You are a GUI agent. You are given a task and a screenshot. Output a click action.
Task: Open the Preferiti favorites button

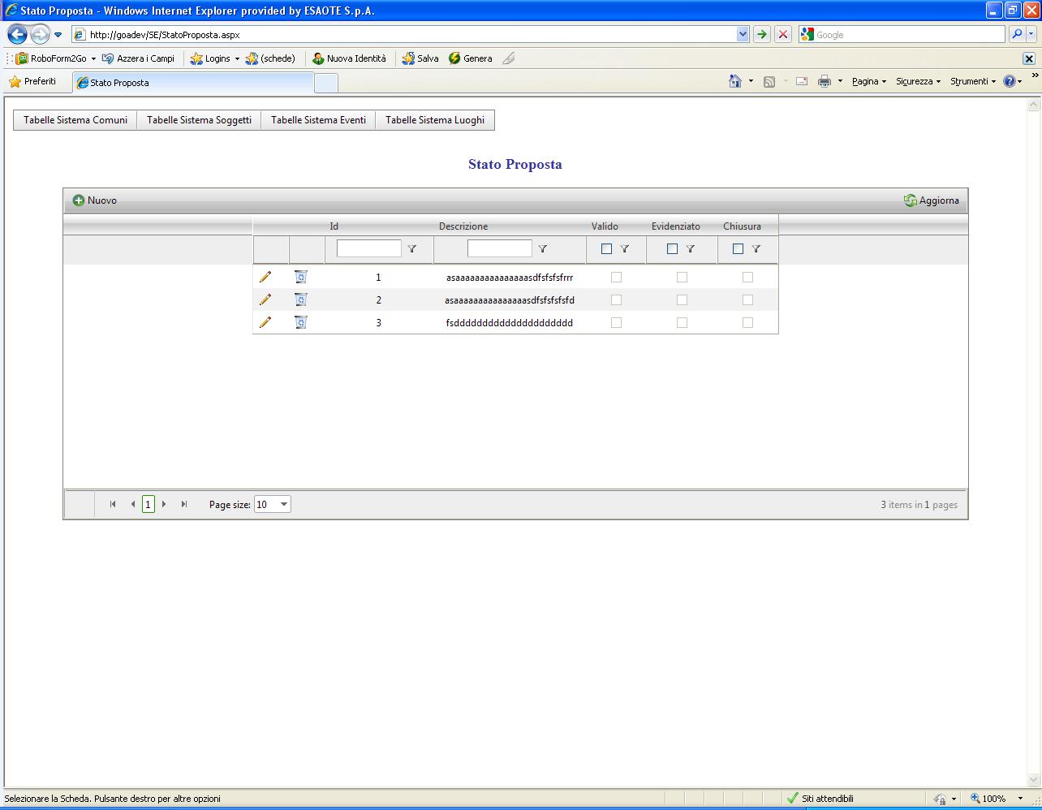(x=32, y=81)
